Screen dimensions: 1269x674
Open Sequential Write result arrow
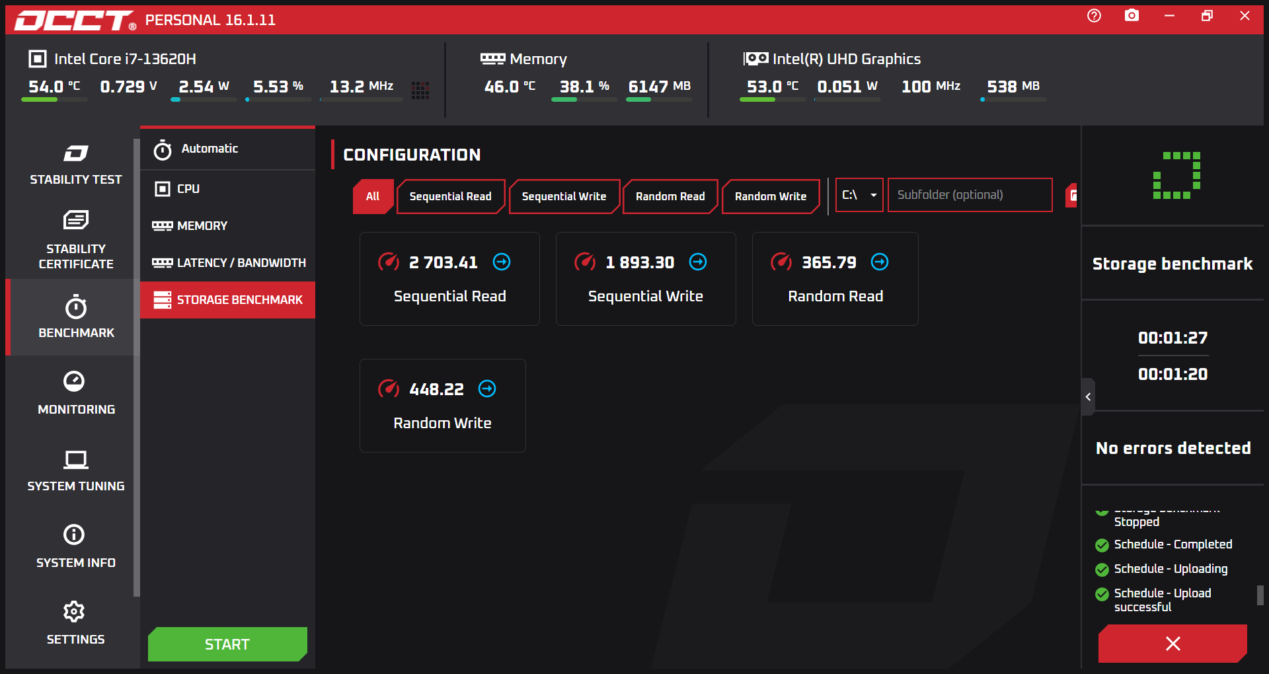pos(698,262)
